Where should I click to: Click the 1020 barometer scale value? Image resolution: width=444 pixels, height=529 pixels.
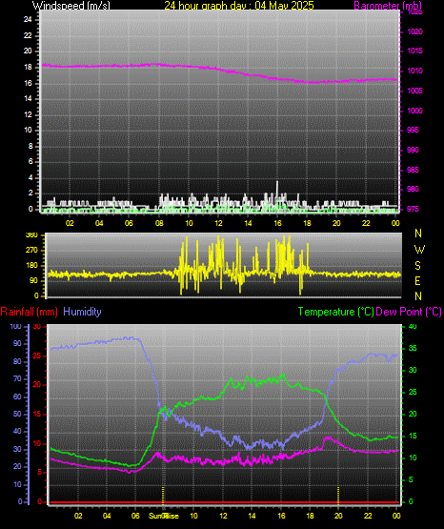tap(414, 31)
